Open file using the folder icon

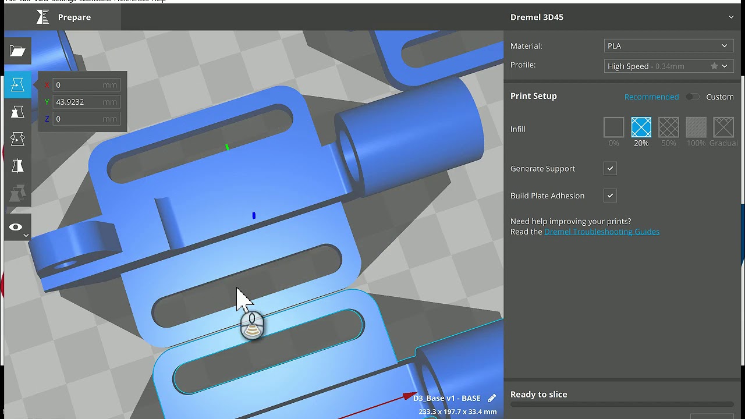17,51
